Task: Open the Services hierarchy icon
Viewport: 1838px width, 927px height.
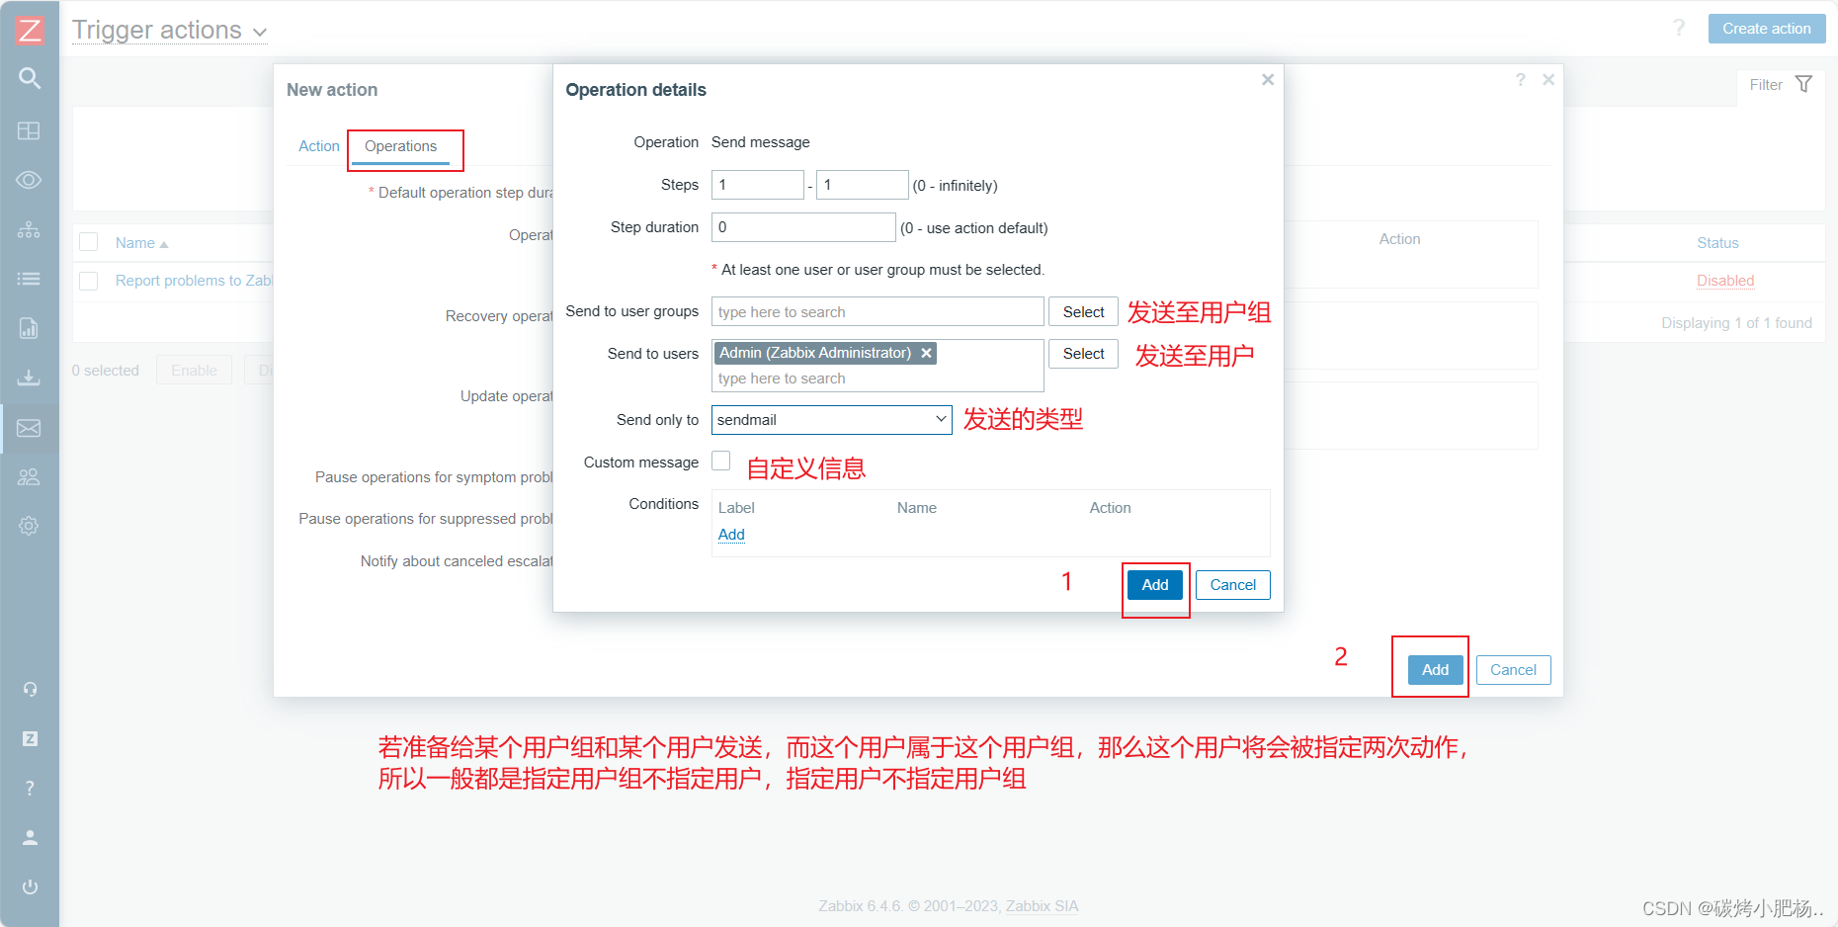Action: point(30,229)
